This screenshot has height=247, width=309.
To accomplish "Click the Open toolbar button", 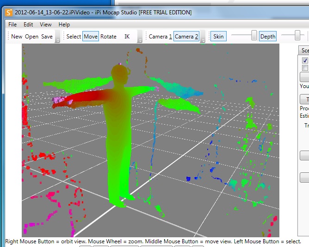I will (x=31, y=36).
